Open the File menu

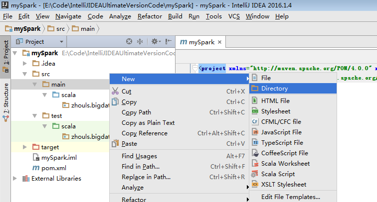click(x=7, y=16)
